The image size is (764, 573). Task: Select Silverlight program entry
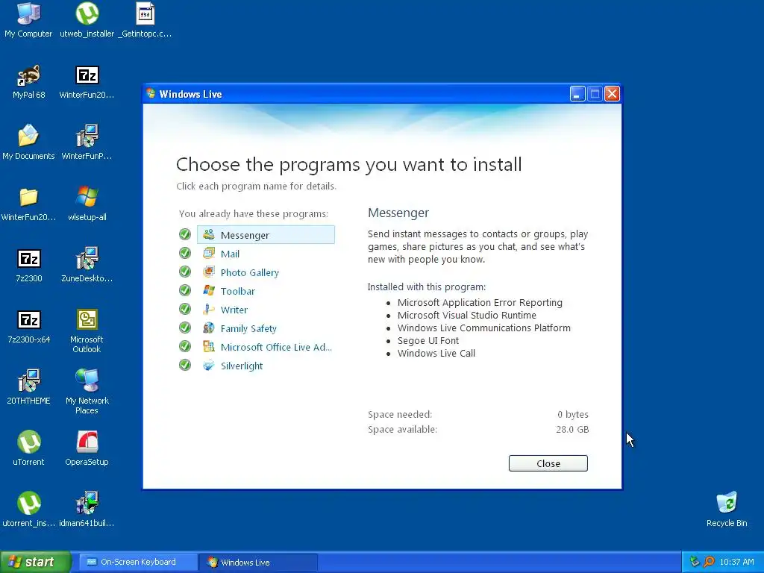[242, 366]
